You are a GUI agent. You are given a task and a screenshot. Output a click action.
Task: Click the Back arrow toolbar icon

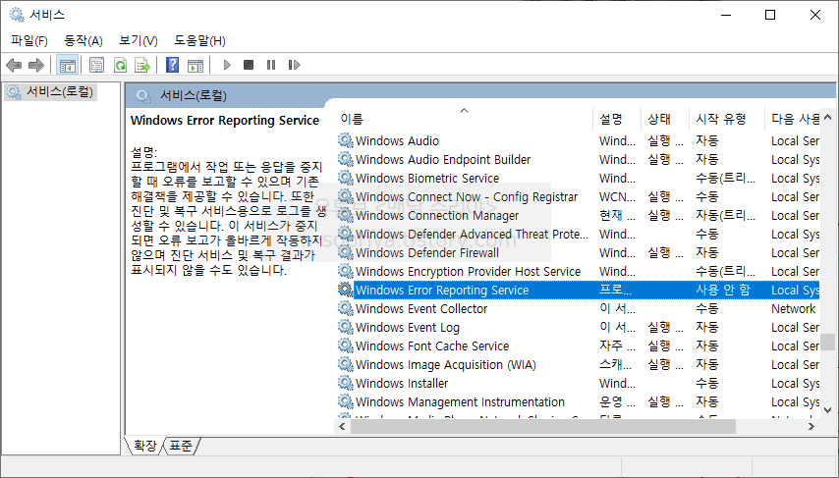tap(14, 65)
